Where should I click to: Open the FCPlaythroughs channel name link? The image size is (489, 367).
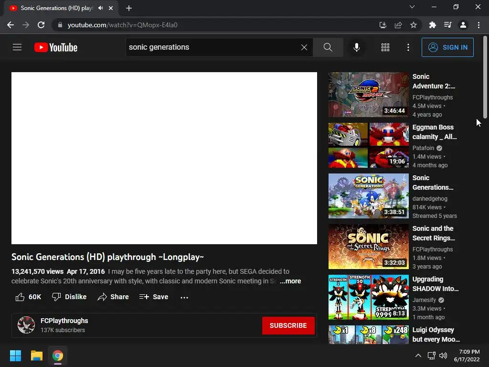pyautogui.click(x=64, y=321)
